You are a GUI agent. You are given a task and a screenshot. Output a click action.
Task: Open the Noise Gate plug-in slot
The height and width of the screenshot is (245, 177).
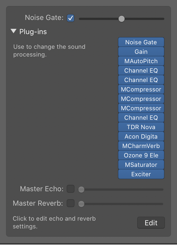(141, 42)
